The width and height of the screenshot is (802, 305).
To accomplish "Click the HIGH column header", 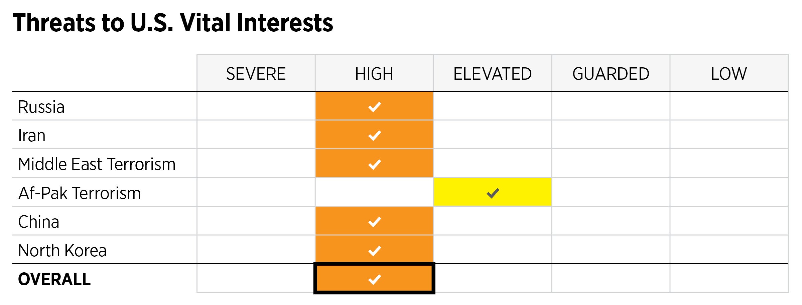I will pos(374,74).
